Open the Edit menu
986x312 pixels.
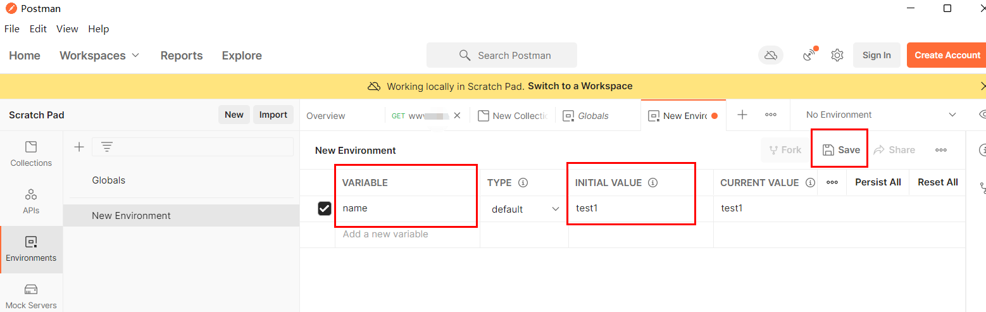click(38, 29)
